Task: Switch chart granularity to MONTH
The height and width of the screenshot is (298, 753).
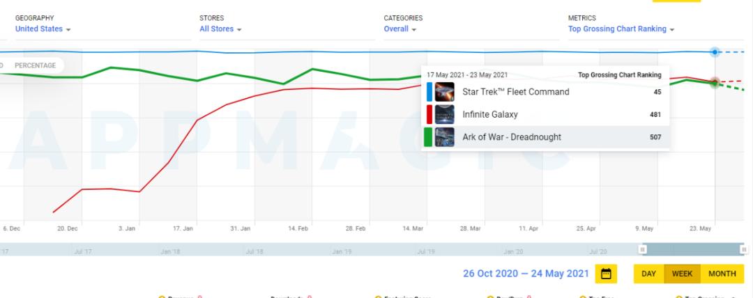Action: [722, 274]
